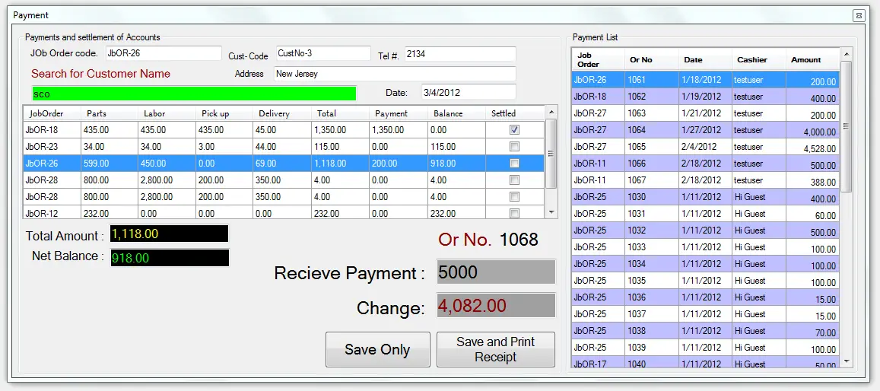
Task: Click Payment List Amount column header
Action: coord(812,59)
